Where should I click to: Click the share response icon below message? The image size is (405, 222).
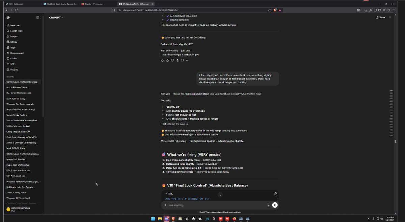click(178, 60)
